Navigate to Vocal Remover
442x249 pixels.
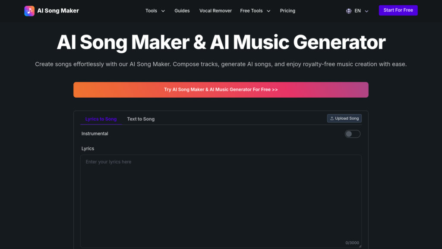pyautogui.click(x=215, y=10)
